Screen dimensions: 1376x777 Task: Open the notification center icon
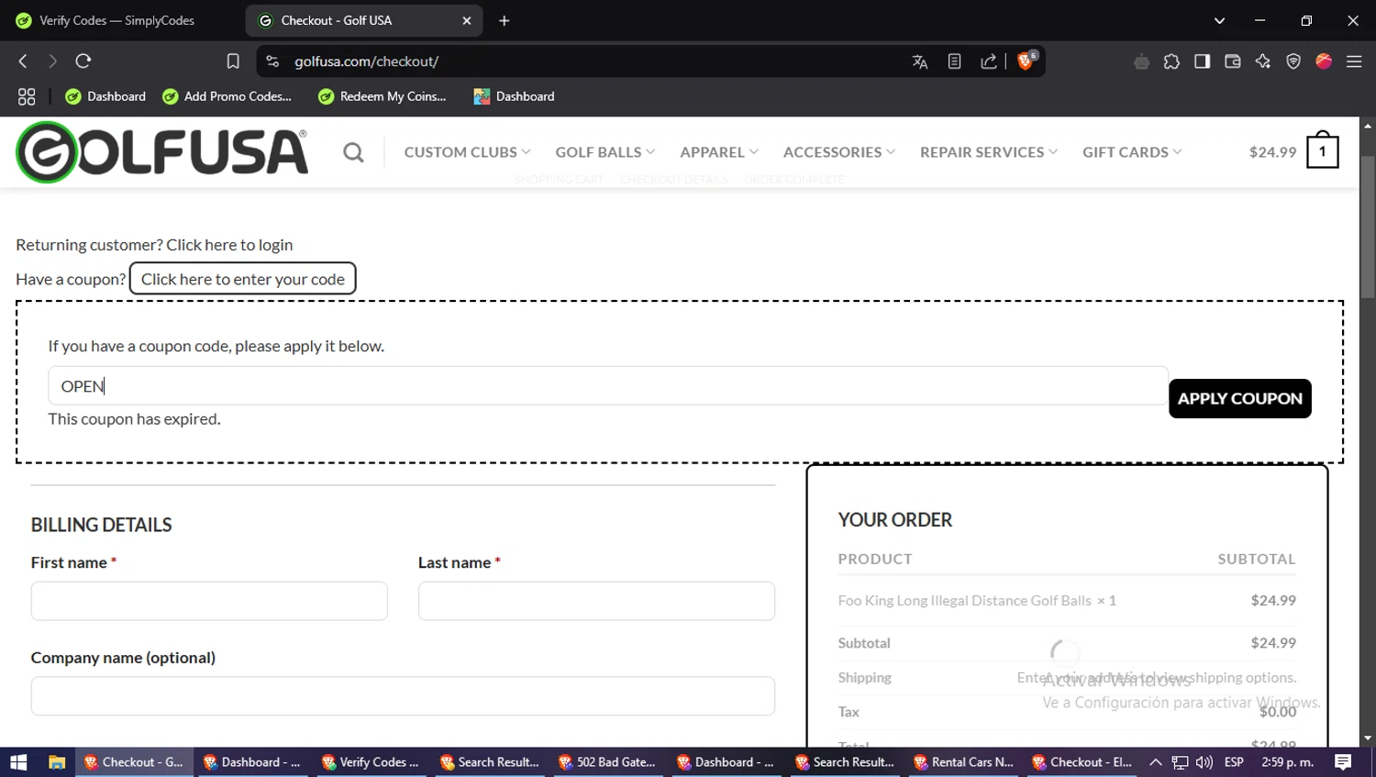[1343, 762]
